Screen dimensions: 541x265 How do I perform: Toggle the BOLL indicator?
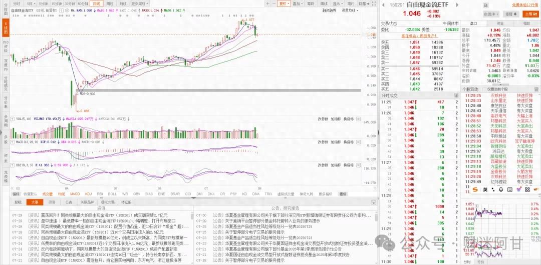tap(112, 194)
